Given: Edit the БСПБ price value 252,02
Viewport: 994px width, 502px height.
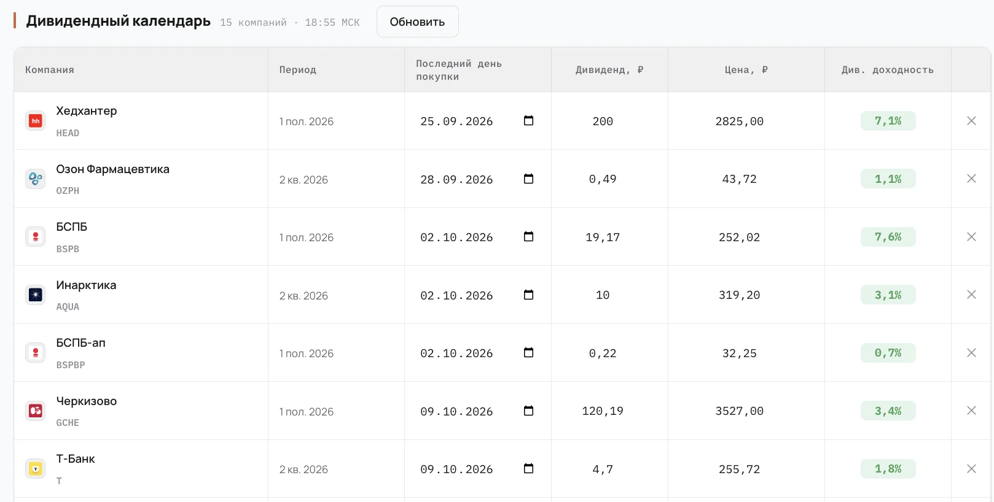Looking at the screenshot, I should click(x=740, y=237).
